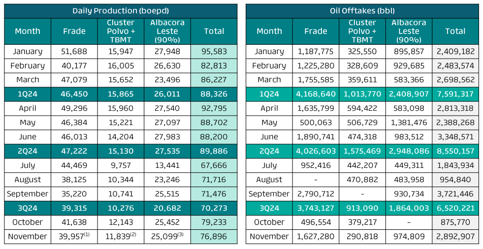
Task: Select the July Cluster Polvo production 9,757
Action: [120, 165]
